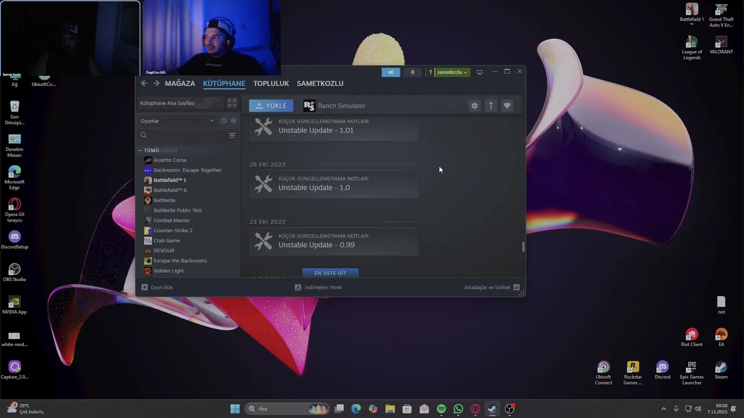Open Ranch Simulator settings gear
The image size is (744, 418).
474,106
